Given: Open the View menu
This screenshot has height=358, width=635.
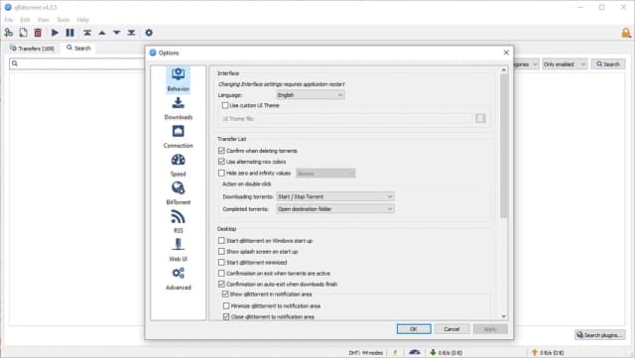Looking at the screenshot, I should tap(43, 20).
